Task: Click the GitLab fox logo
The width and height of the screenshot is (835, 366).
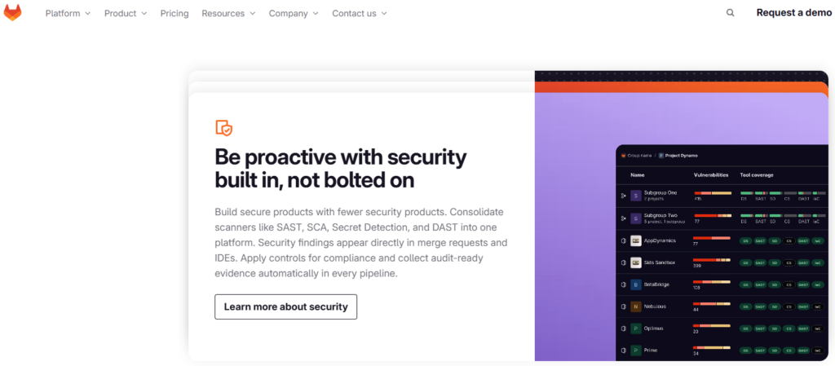Action: point(12,13)
